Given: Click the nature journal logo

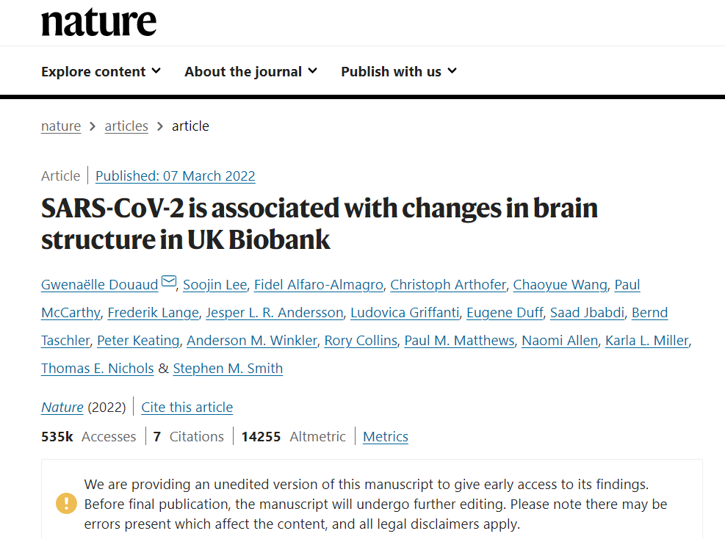Looking at the screenshot, I should pos(99,23).
